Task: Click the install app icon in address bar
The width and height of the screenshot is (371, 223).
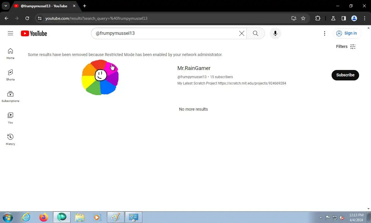Action: pos(294,18)
